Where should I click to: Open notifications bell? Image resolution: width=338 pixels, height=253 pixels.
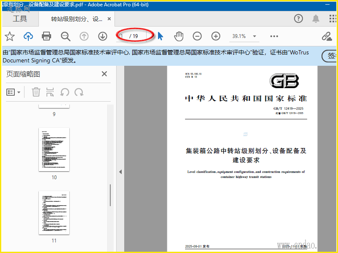[x=316, y=19]
